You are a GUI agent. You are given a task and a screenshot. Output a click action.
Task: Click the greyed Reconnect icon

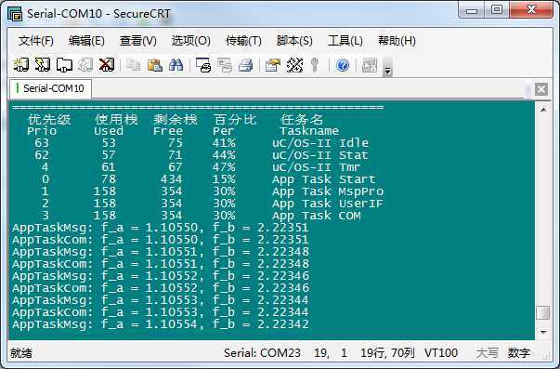[85, 65]
